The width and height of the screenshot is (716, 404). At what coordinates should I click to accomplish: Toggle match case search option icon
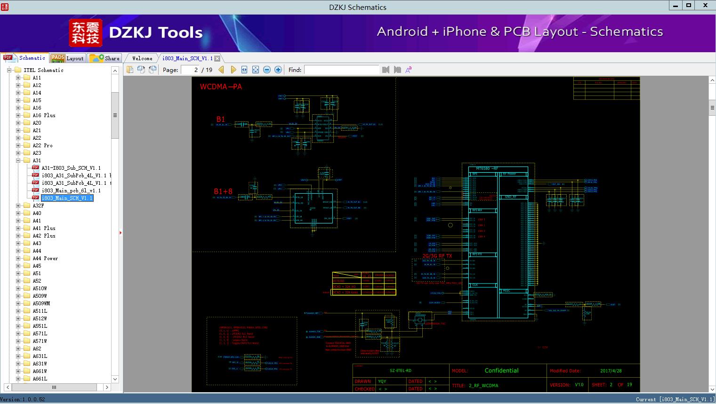409,70
